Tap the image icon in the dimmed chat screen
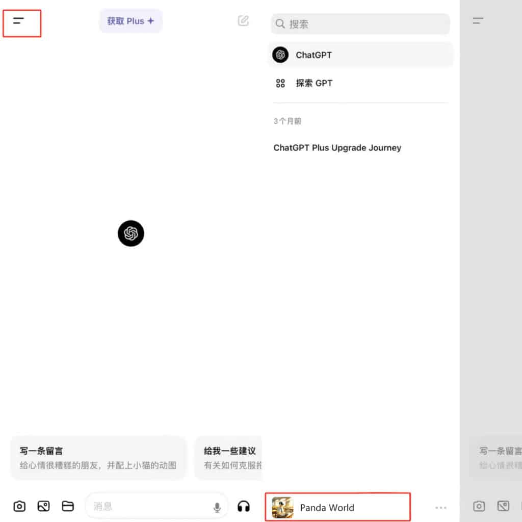The width and height of the screenshot is (522, 522). tap(503, 506)
